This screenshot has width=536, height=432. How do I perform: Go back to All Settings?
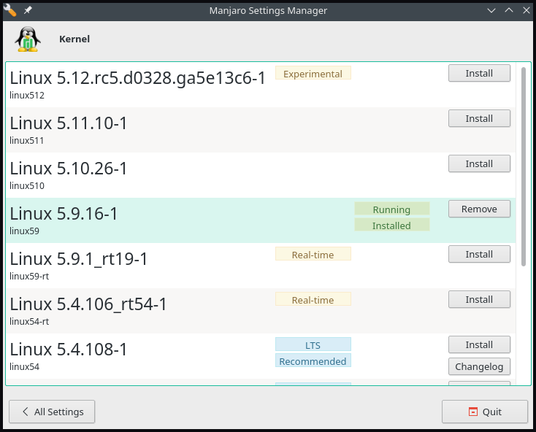coord(52,412)
